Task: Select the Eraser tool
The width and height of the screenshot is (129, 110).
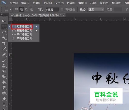Action: pos(4,77)
